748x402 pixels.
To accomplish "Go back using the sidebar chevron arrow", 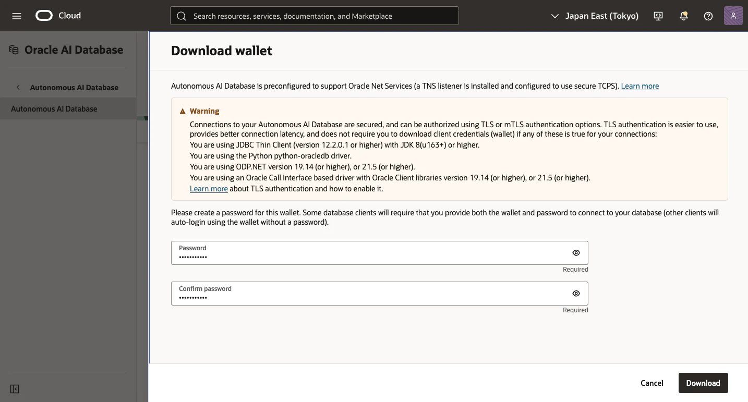I will coord(18,88).
